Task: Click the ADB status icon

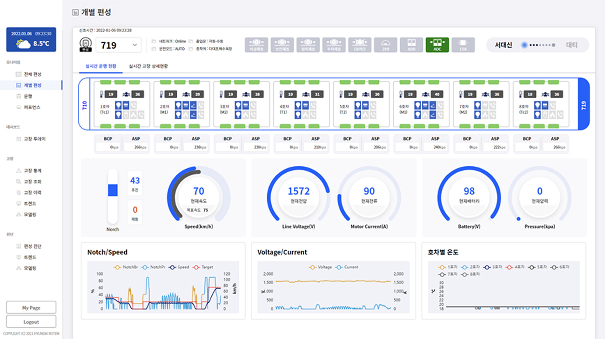Action: (411, 45)
